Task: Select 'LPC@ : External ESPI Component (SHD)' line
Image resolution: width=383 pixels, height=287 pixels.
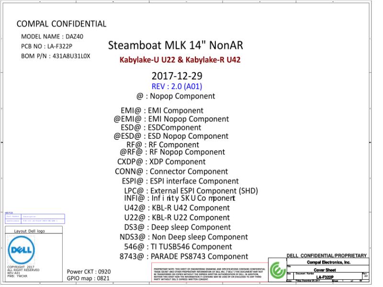Action: click(191, 191)
